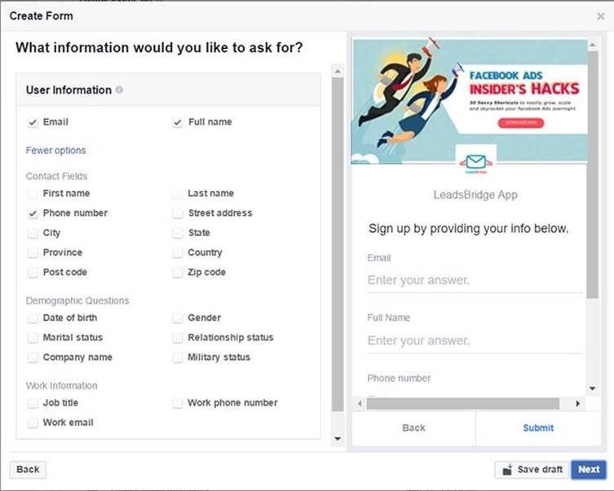This screenshot has width=614, height=491.
Task: Click Save draft button
Action: [531, 470]
